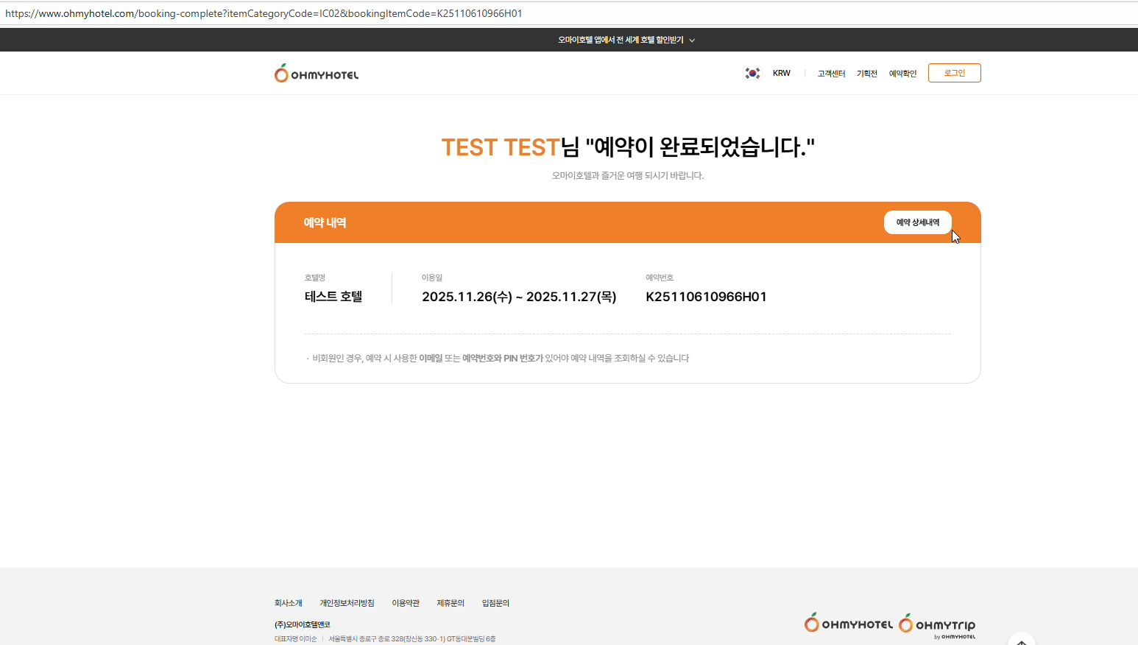Expand the app discount banner chevron
The width and height of the screenshot is (1138, 645).
[692, 40]
